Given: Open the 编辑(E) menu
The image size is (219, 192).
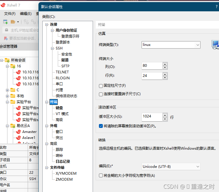Looking at the screenshot, I should click(x=26, y=13).
